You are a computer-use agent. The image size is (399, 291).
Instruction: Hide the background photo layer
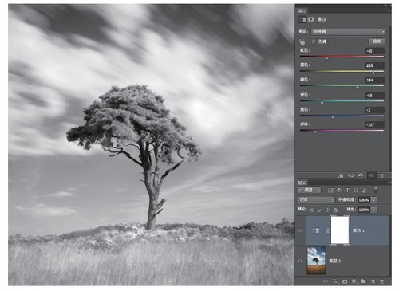point(301,261)
